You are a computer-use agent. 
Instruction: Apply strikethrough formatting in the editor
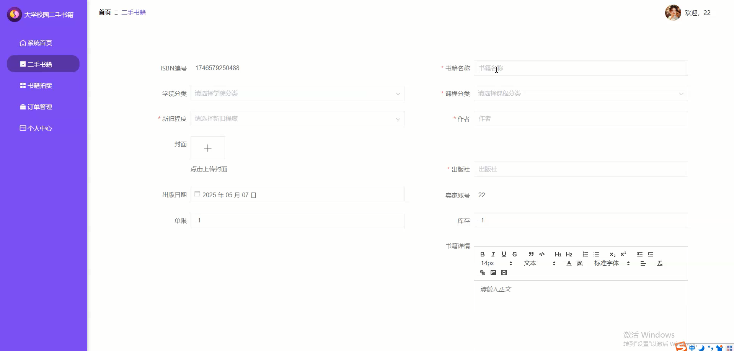coord(514,254)
